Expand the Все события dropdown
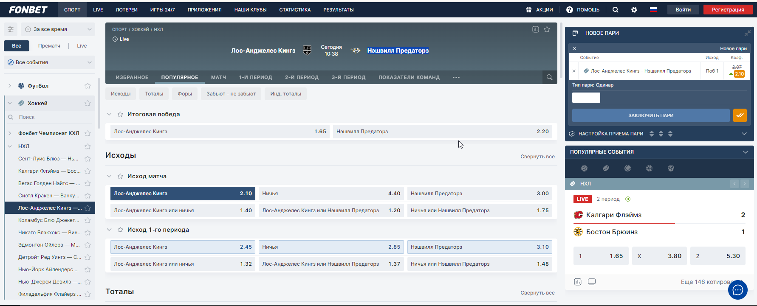Viewport: 757px width, 306px height. [50, 62]
